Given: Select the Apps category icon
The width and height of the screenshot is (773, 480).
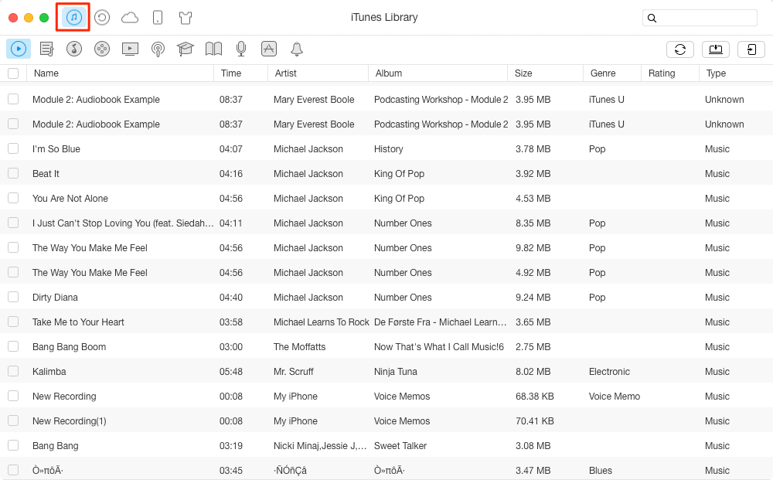Looking at the screenshot, I should (269, 49).
